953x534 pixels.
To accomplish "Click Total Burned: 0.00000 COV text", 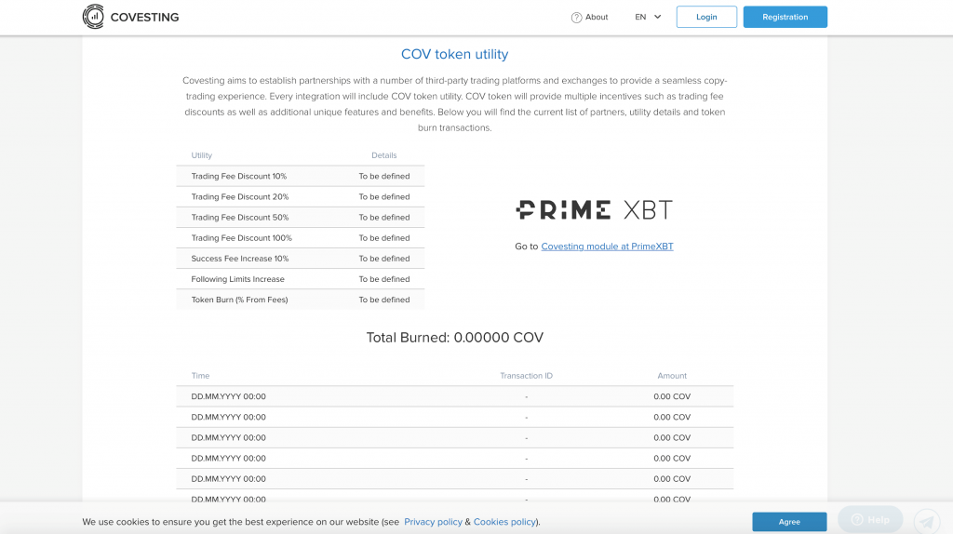I will 454,338.
